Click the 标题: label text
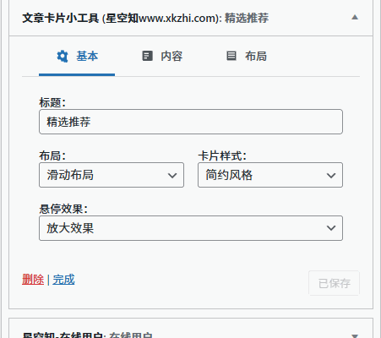The height and width of the screenshot is (338, 381). point(52,102)
